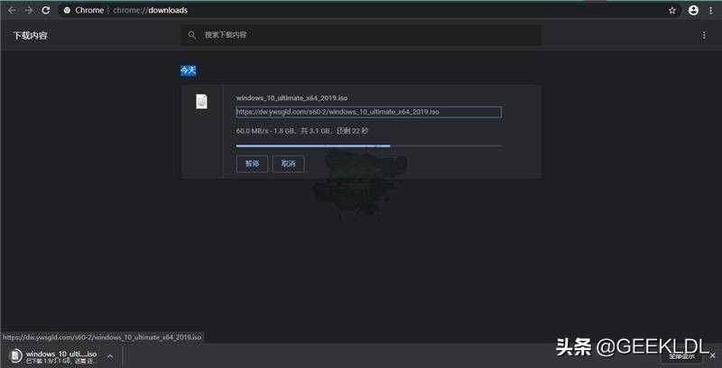
Task: Click the browser forward arrow
Action: click(x=29, y=10)
